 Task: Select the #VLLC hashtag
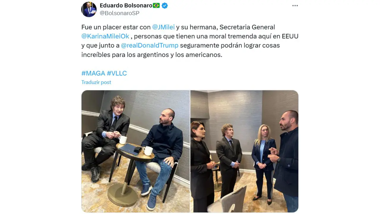click(x=117, y=73)
